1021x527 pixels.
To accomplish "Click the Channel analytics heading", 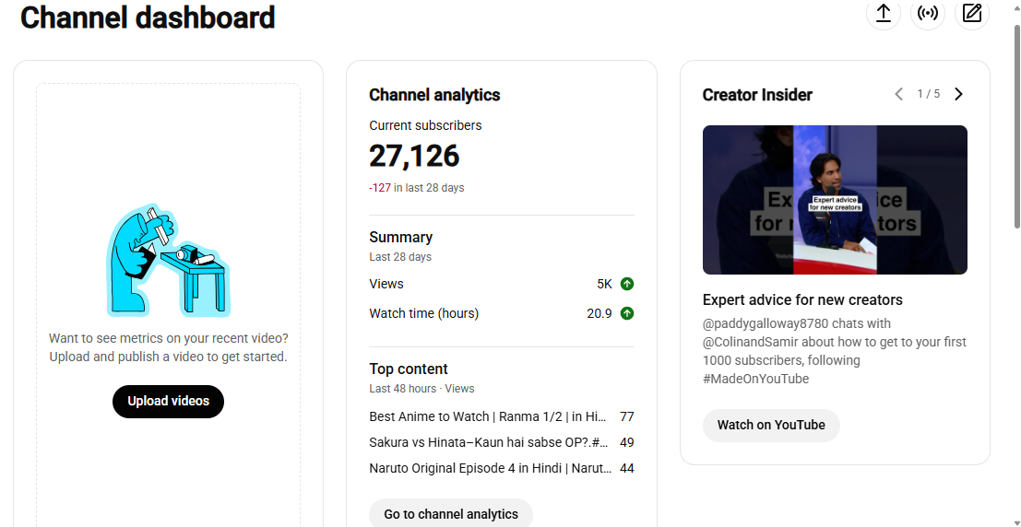I will click(434, 95).
